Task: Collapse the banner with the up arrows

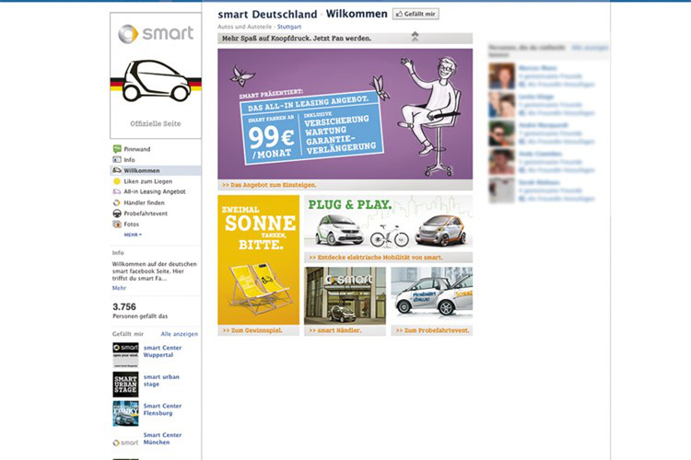Action: (x=415, y=37)
